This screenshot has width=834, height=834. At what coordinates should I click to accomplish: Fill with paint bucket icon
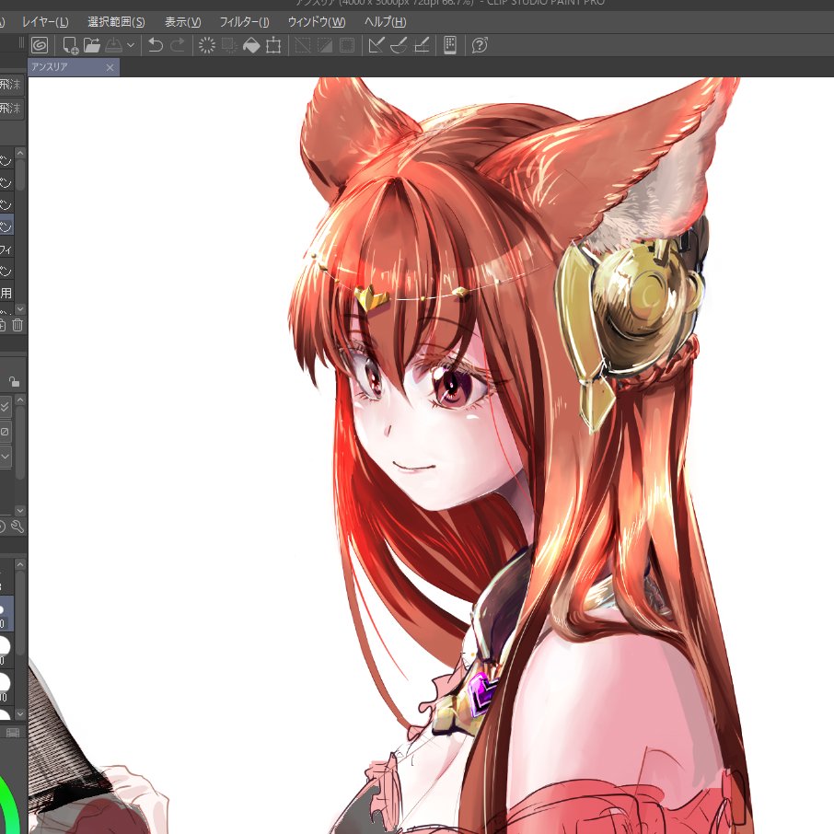[x=251, y=45]
